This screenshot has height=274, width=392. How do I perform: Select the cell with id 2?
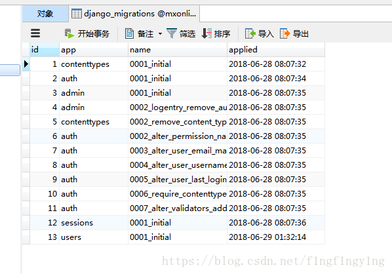pos(45,79)
